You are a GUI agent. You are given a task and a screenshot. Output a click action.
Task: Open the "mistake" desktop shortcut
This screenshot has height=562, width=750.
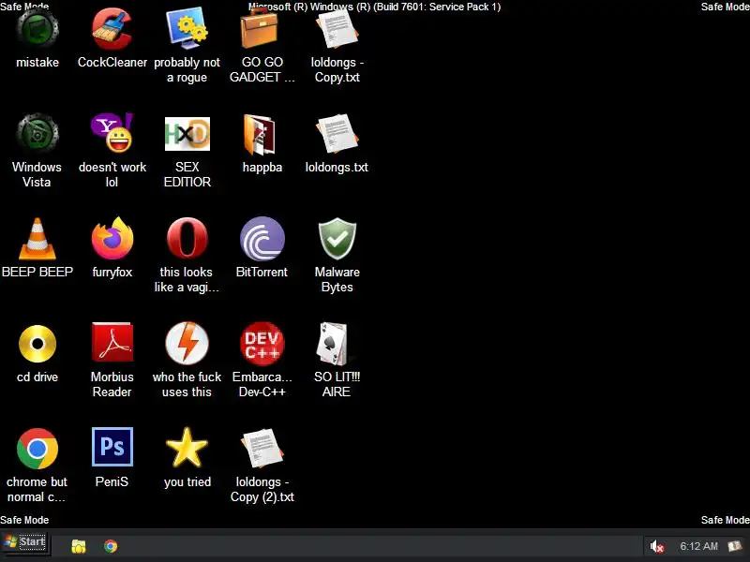coord(37,30)
